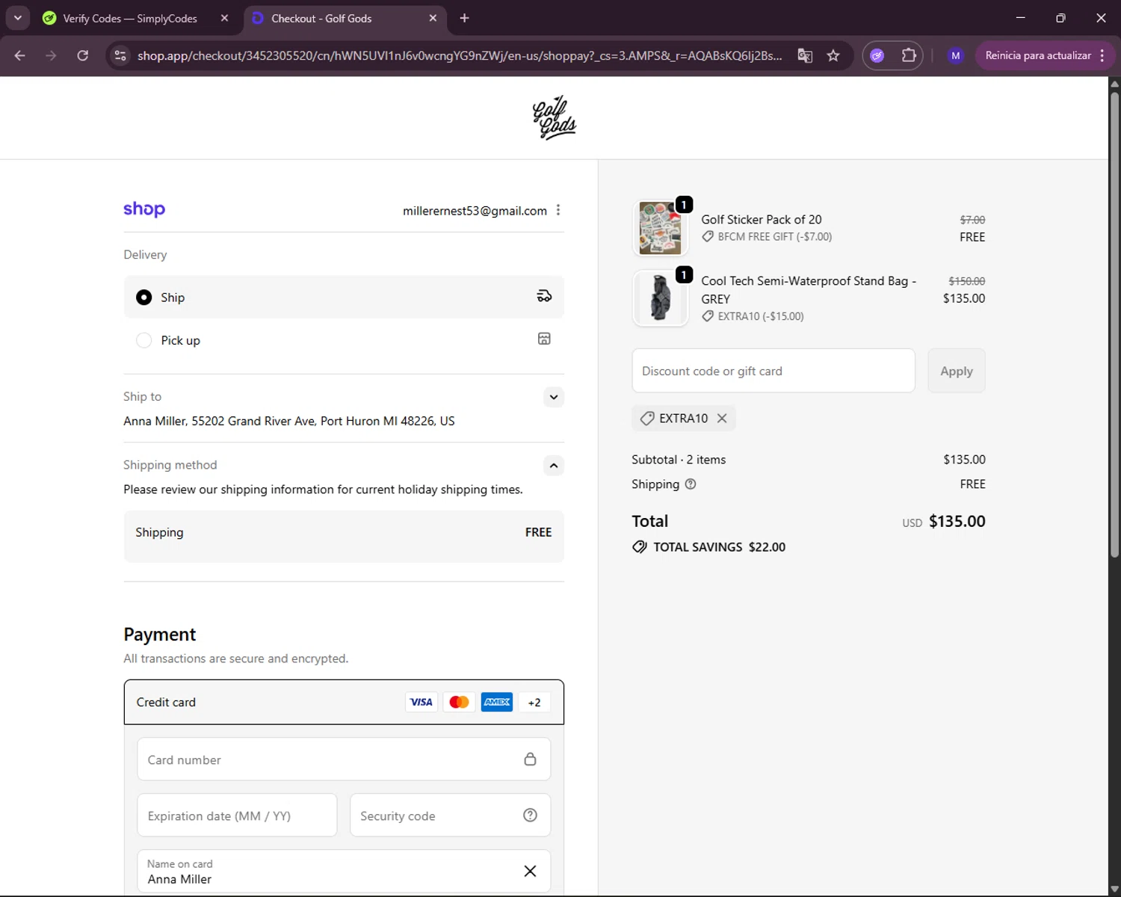This screenshot has height=897, width=1121.
Task: Go back to the previous page
Action: pyautogui.click(x=20, y=55)
